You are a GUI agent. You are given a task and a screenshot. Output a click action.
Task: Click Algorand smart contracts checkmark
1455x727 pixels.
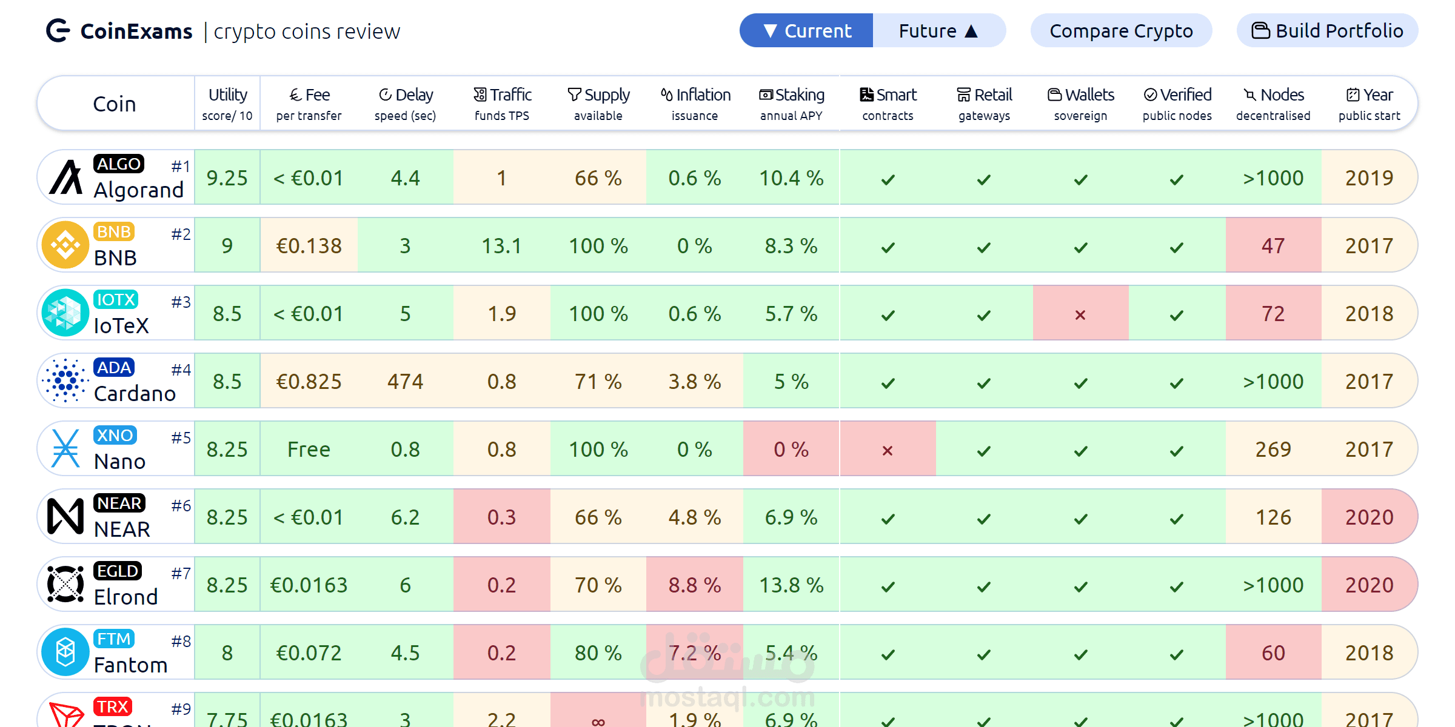[888, 179]
